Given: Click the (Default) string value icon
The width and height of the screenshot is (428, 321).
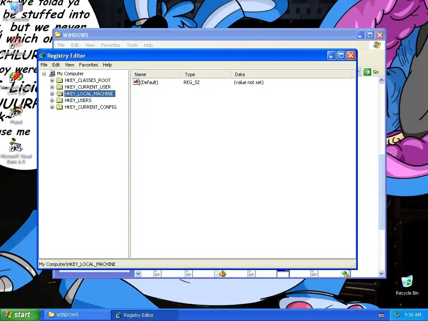Looking at the screenshot, I should (136, 82).
